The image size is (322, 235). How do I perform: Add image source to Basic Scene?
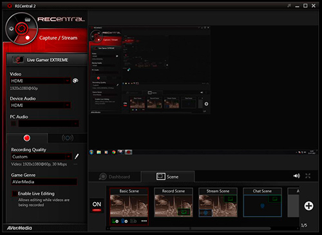click(115, 221)
